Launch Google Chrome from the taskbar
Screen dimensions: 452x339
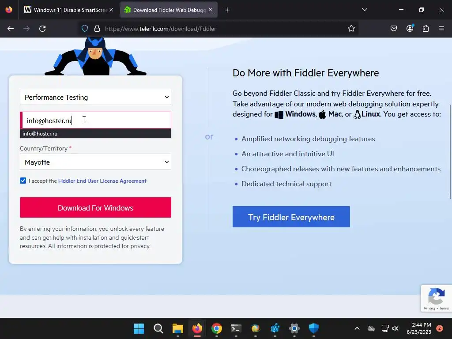pyautogui.click(x=216, y=328)
